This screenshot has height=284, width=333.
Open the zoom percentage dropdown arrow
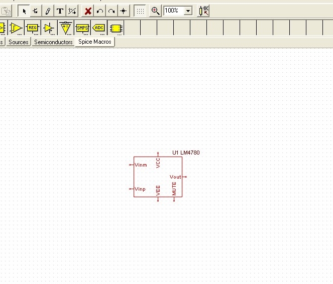[188, 11]
